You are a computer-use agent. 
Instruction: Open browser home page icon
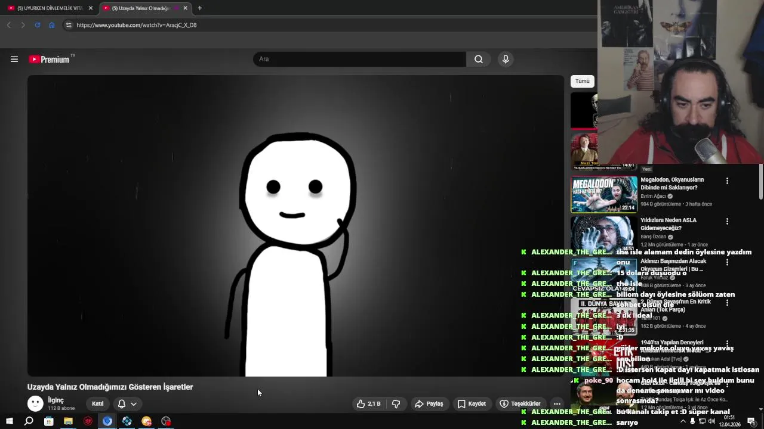point(52,25)
